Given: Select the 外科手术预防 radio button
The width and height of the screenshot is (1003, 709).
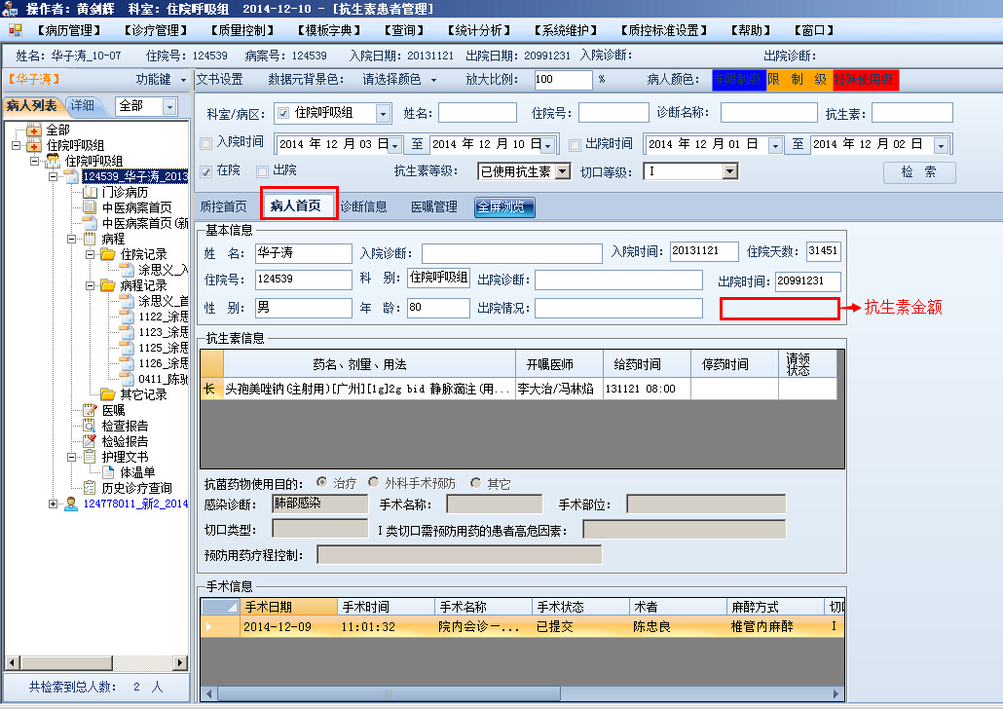Looking at the screenshot, I should (374, 482).
